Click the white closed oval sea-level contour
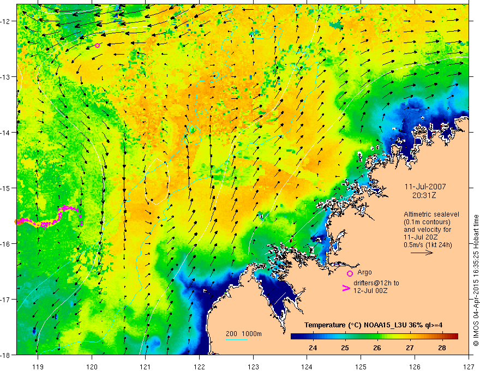The image size is (480, 371). point(157,181)
